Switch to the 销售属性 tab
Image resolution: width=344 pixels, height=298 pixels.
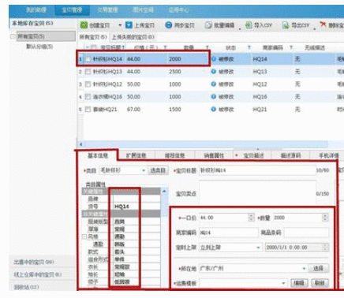pos(214,155)
